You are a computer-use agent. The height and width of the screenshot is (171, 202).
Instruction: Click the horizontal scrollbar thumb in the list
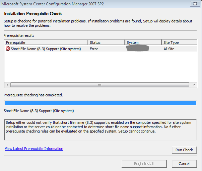99,85
